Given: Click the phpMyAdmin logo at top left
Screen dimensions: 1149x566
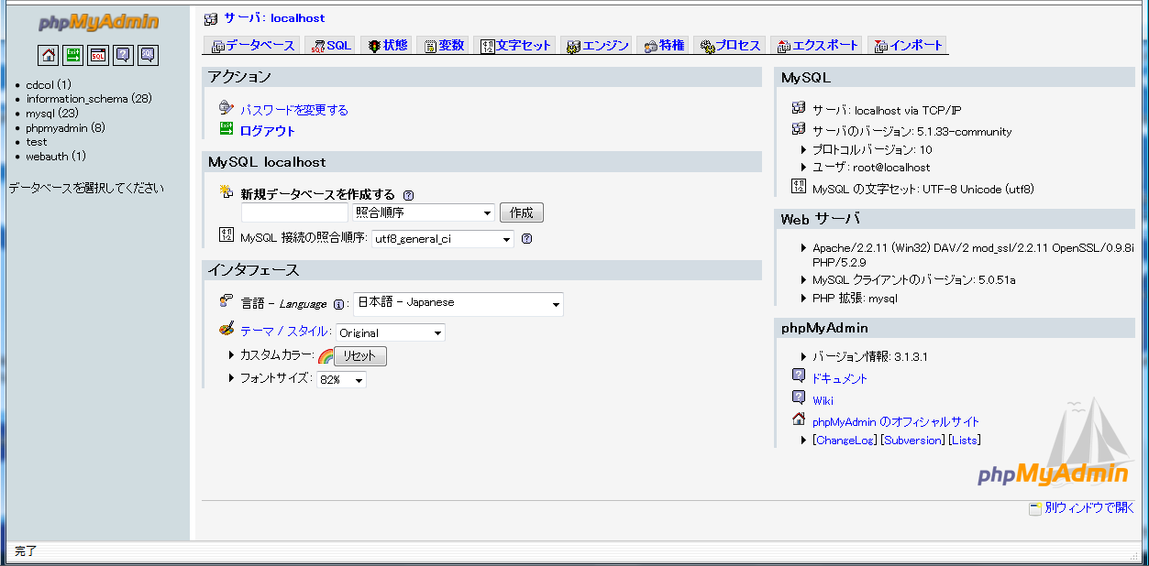Looking at the screenshot, I should 98,22.
